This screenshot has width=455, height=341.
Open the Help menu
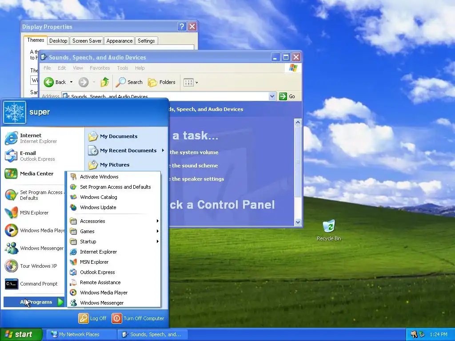click(140, 68)
